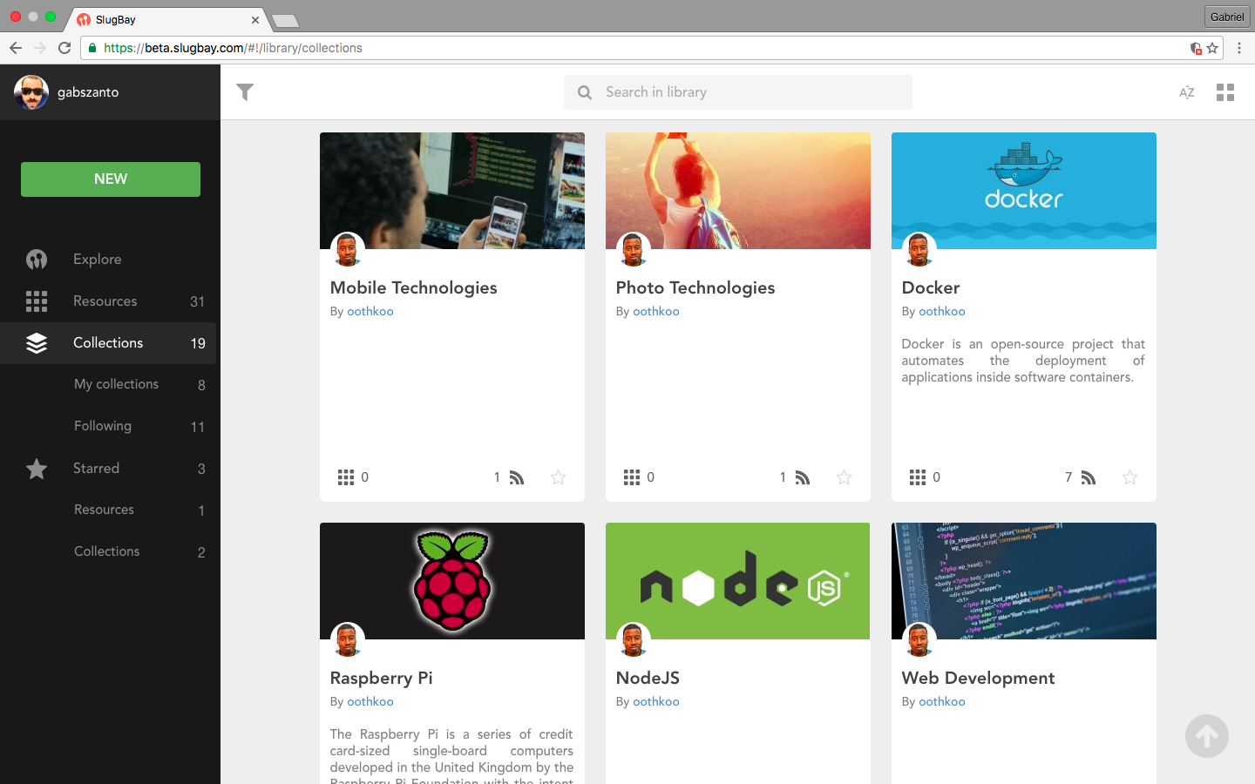The height and width of the screenshot is (784, 1255).
Task: Click the resources grid icon on Mobile Technologies card
Action: click(346, 477)
